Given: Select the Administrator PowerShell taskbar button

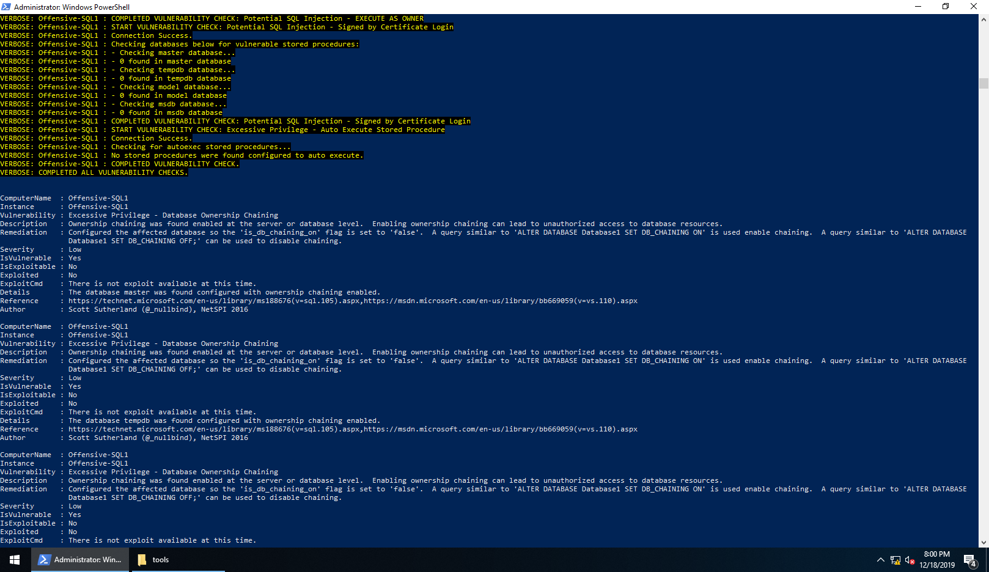Looking at the screenshot, I should pos(80,560).
